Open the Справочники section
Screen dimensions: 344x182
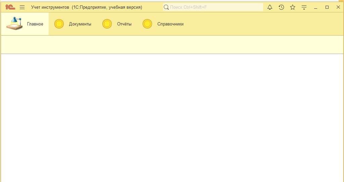(163, 24)
